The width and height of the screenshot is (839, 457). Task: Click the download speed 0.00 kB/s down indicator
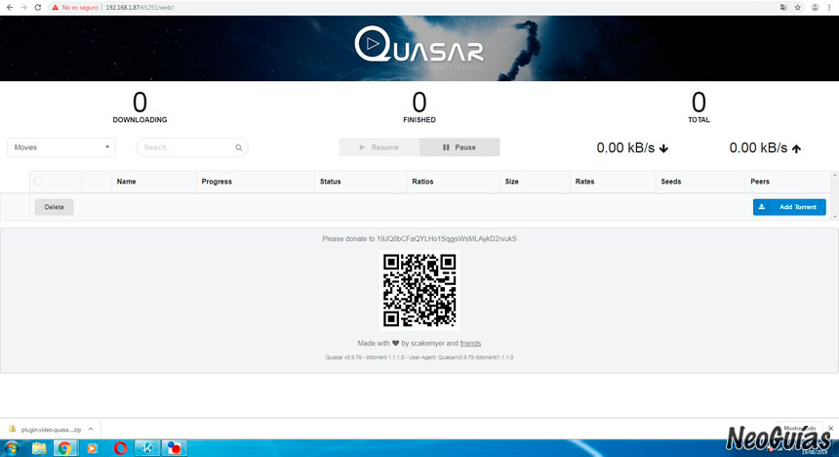point(632,148)
